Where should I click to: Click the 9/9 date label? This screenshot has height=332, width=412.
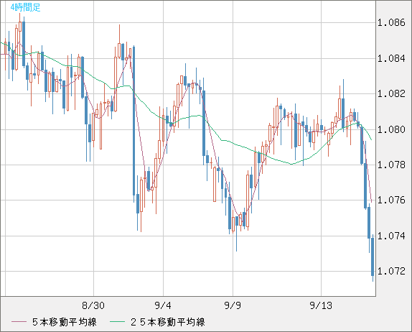233,305
